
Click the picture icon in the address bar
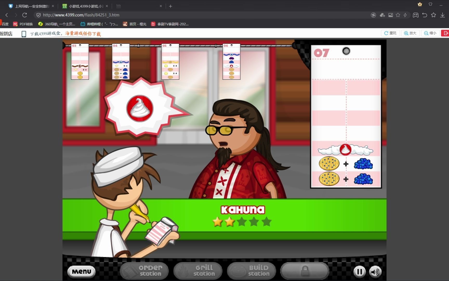pos(391,15)
